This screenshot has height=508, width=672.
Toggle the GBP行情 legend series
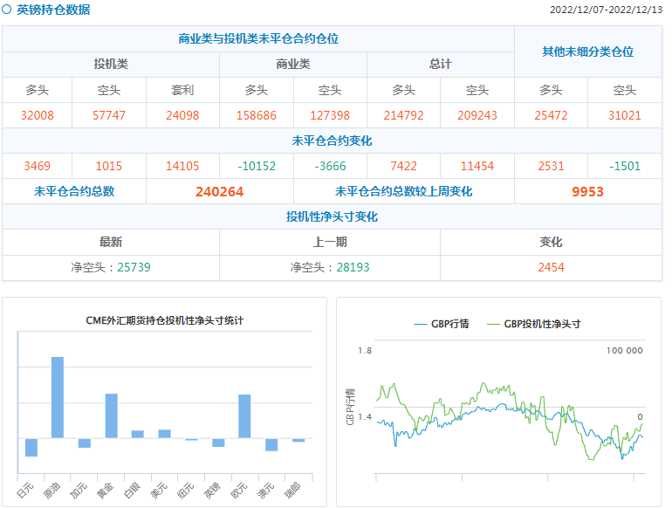tap(442, 324)
